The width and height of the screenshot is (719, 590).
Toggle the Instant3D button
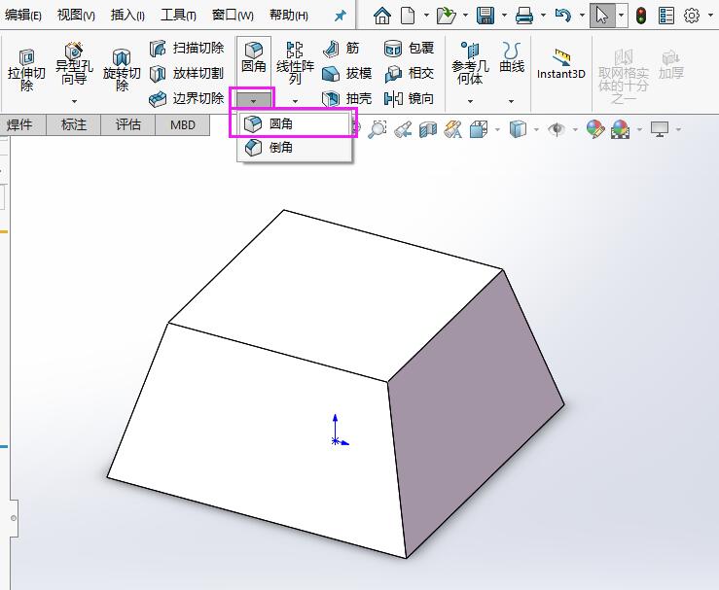pos(561,64)
